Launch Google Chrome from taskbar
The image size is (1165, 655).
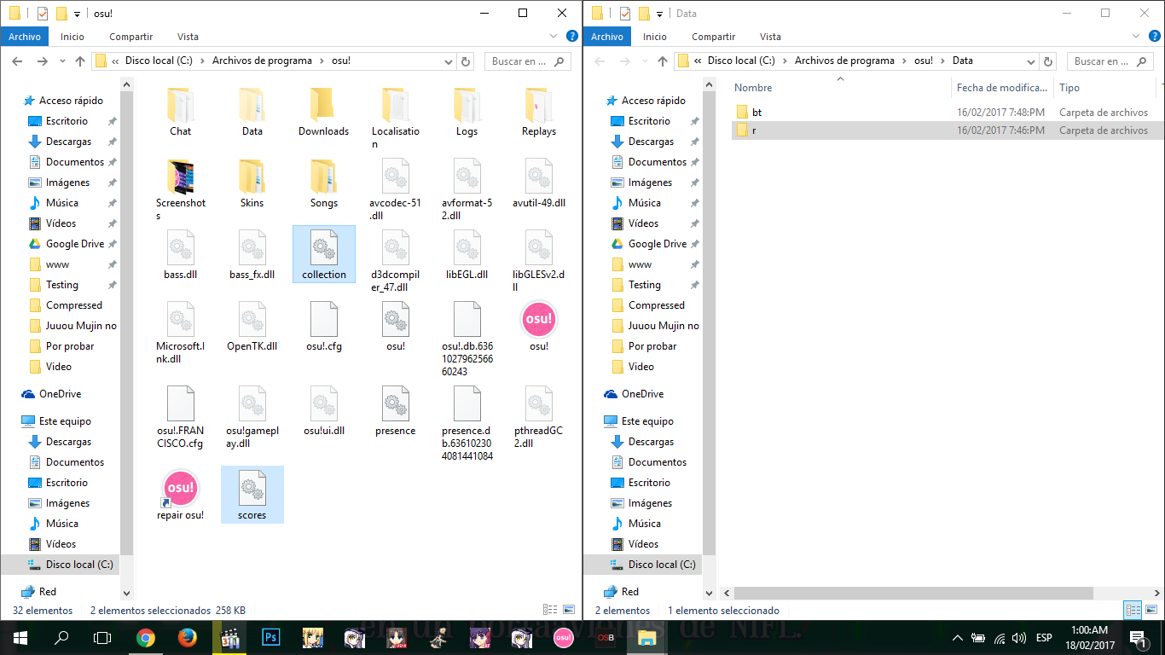pyautogui.click(x=146, y=638)
